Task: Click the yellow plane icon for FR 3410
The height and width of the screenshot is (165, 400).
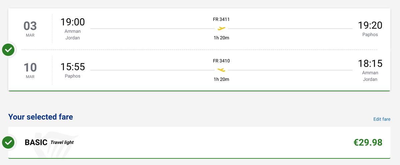Action: point(221,70)
